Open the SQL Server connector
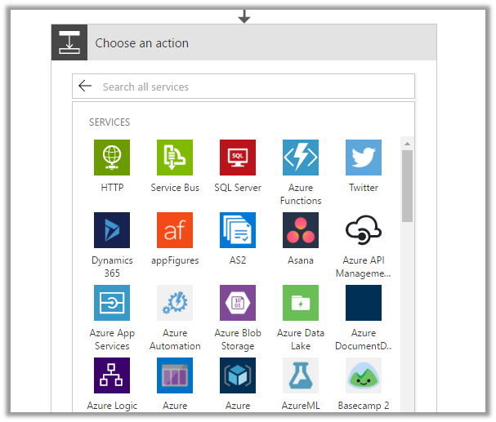This screenshot has height=422, width=496. coord(238,158)
